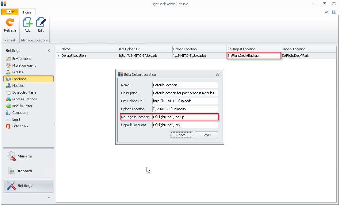The image size is (340, 205).
Task: Sort by Unpark Location column header
Action: [x=308, y=49]
